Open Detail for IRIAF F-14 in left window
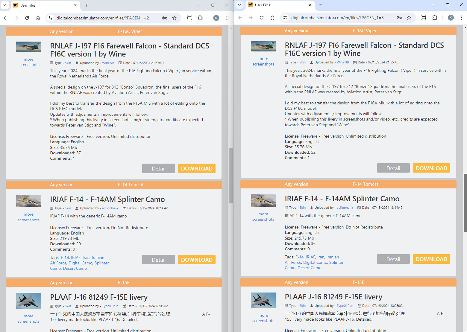The width and height of the screenshot is (467, 332). [158, 260]
